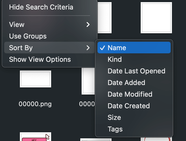Sort files by Size

tap(114, 117)
